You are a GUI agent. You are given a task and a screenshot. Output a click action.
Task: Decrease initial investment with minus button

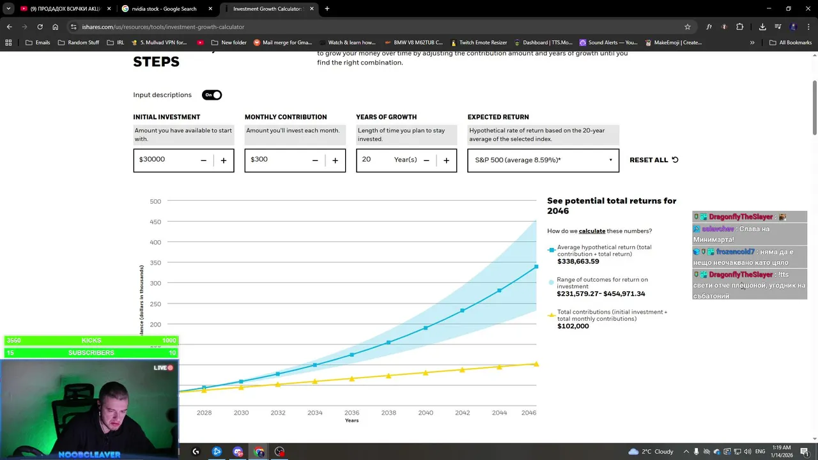203,160
